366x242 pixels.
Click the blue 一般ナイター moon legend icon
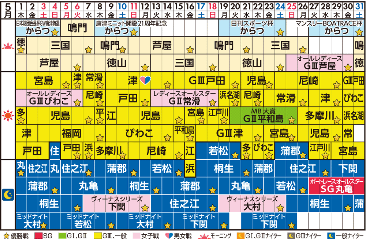pyautogui.click(x=331, y=236)
